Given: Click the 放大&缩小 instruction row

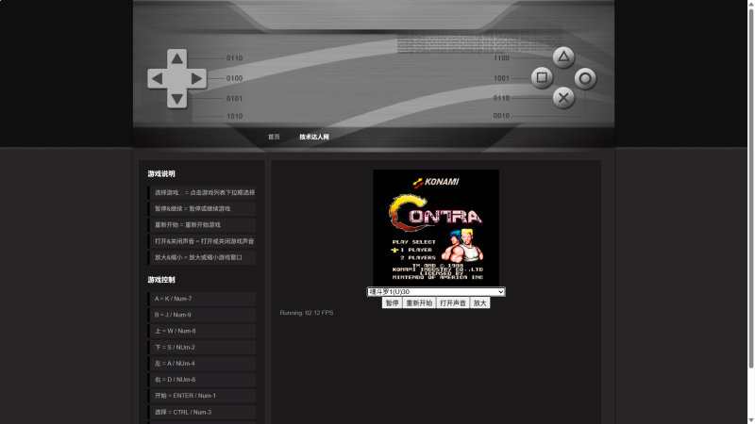Looking at the screenshot, I should pos(202,257).
